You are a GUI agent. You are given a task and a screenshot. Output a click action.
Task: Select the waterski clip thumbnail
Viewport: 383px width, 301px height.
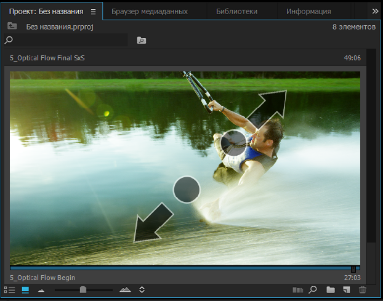coord(185,168)
